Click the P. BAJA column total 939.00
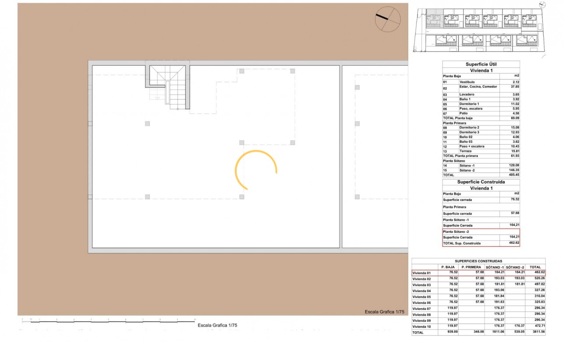This screenshot has height=342, width=565. click(452, 332)
